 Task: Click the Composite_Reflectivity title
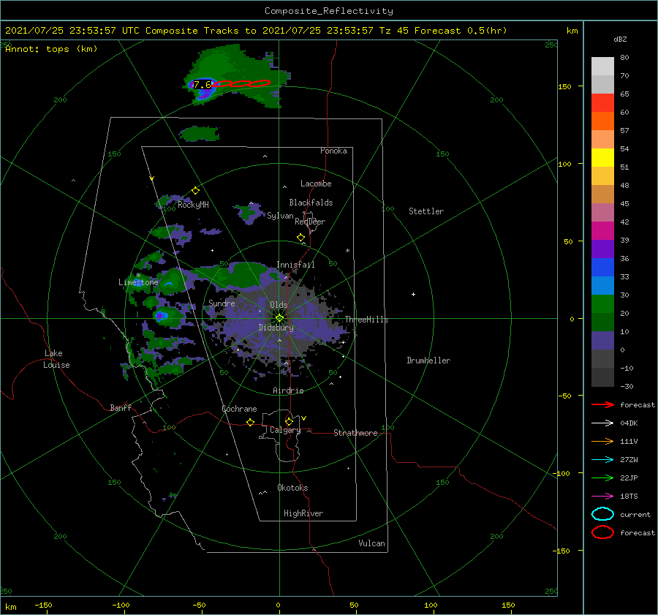pos(329,11)
